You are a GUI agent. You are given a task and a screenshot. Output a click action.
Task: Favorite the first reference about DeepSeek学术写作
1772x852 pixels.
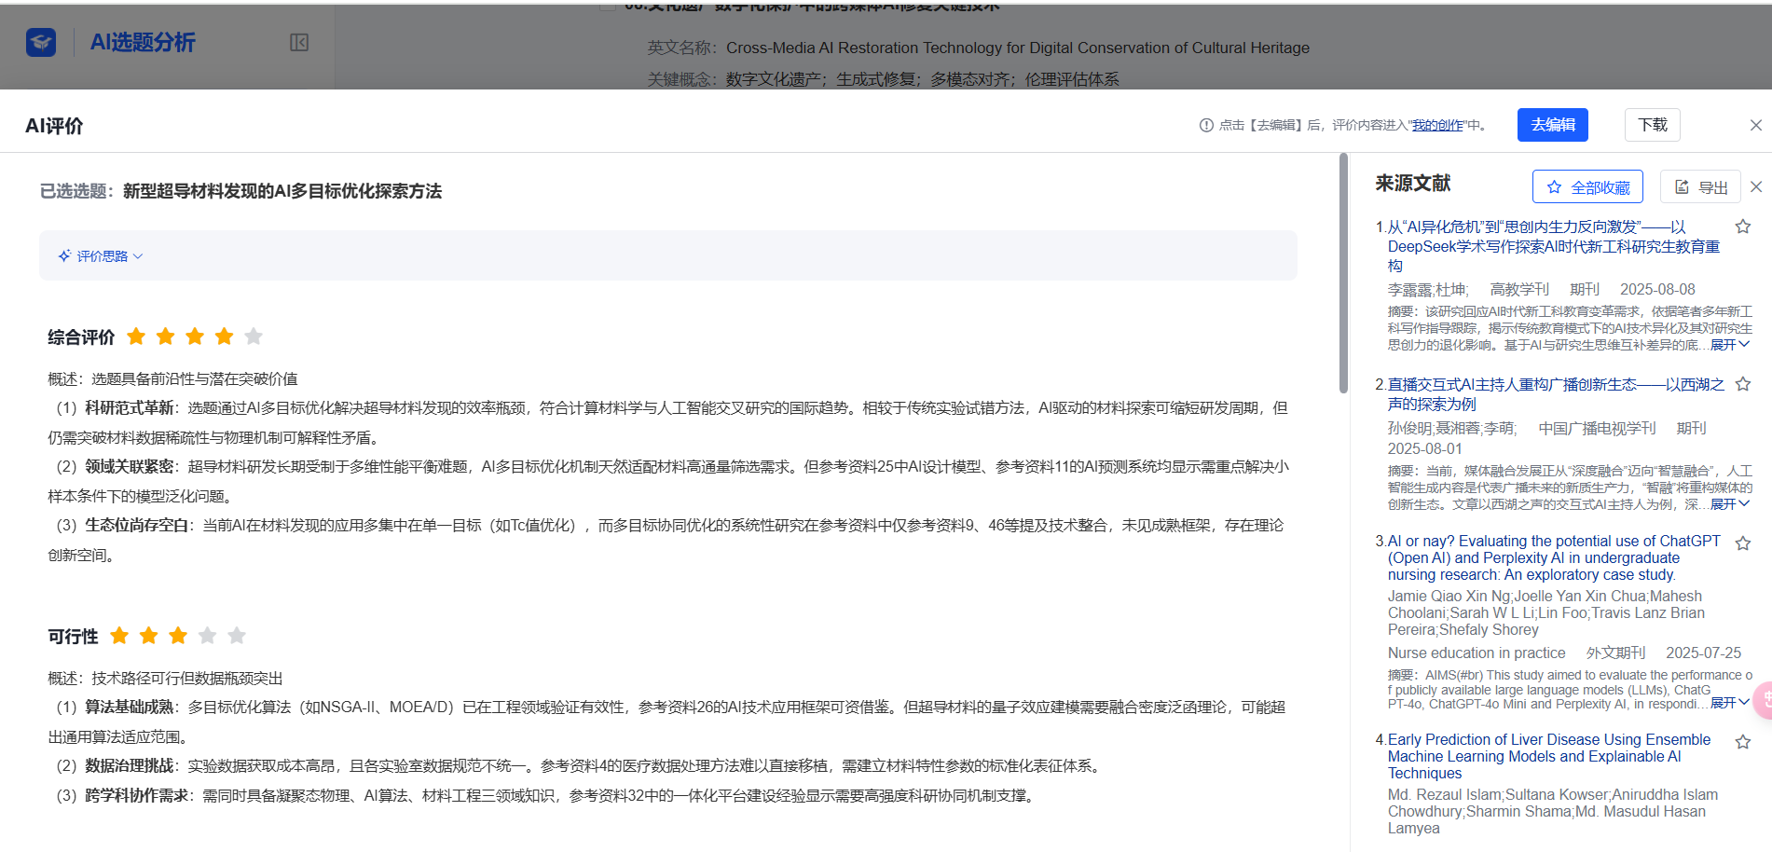point(1742,227)
